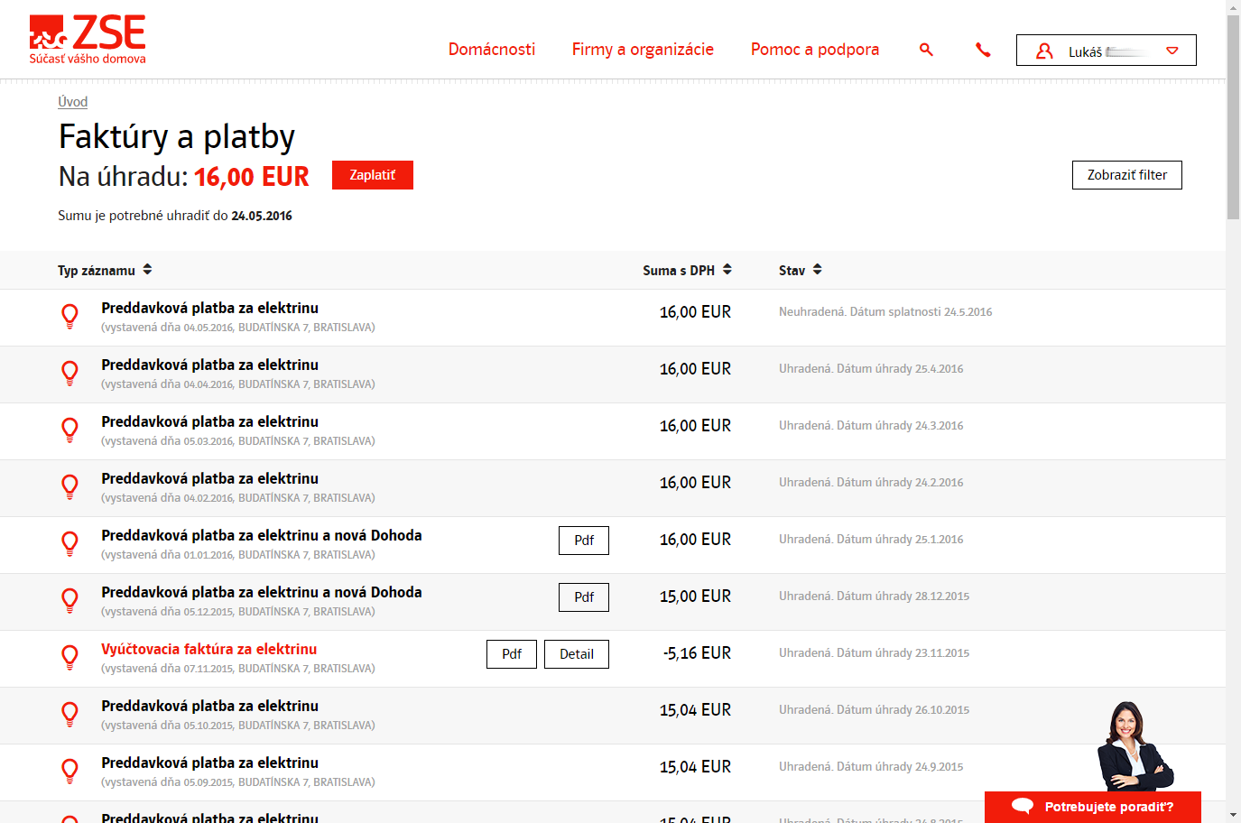Click the page vertical scrollbar thumb
Viewport: 1241px width, 823px height.
click(x=1234, y=116)
